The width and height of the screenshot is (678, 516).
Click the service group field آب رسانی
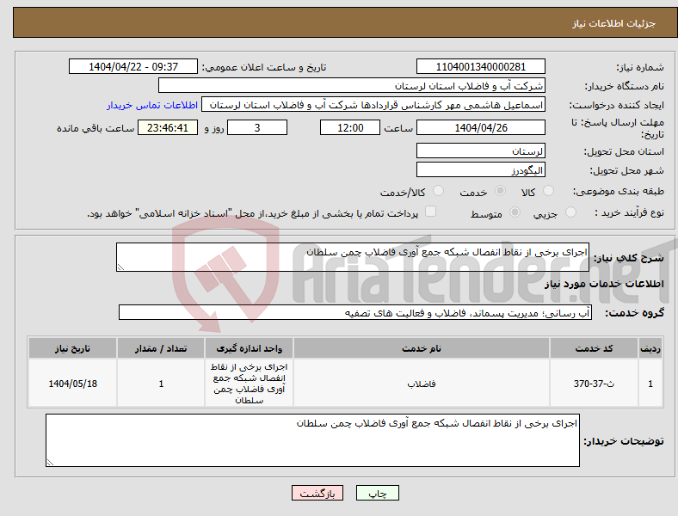click(355, 312)
